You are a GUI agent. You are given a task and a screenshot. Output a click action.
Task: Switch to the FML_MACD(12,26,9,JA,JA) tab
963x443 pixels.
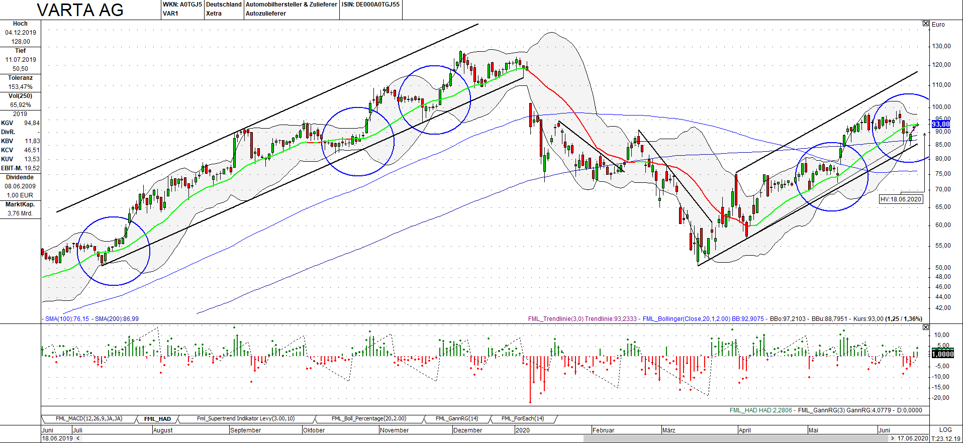coord(88,418)
